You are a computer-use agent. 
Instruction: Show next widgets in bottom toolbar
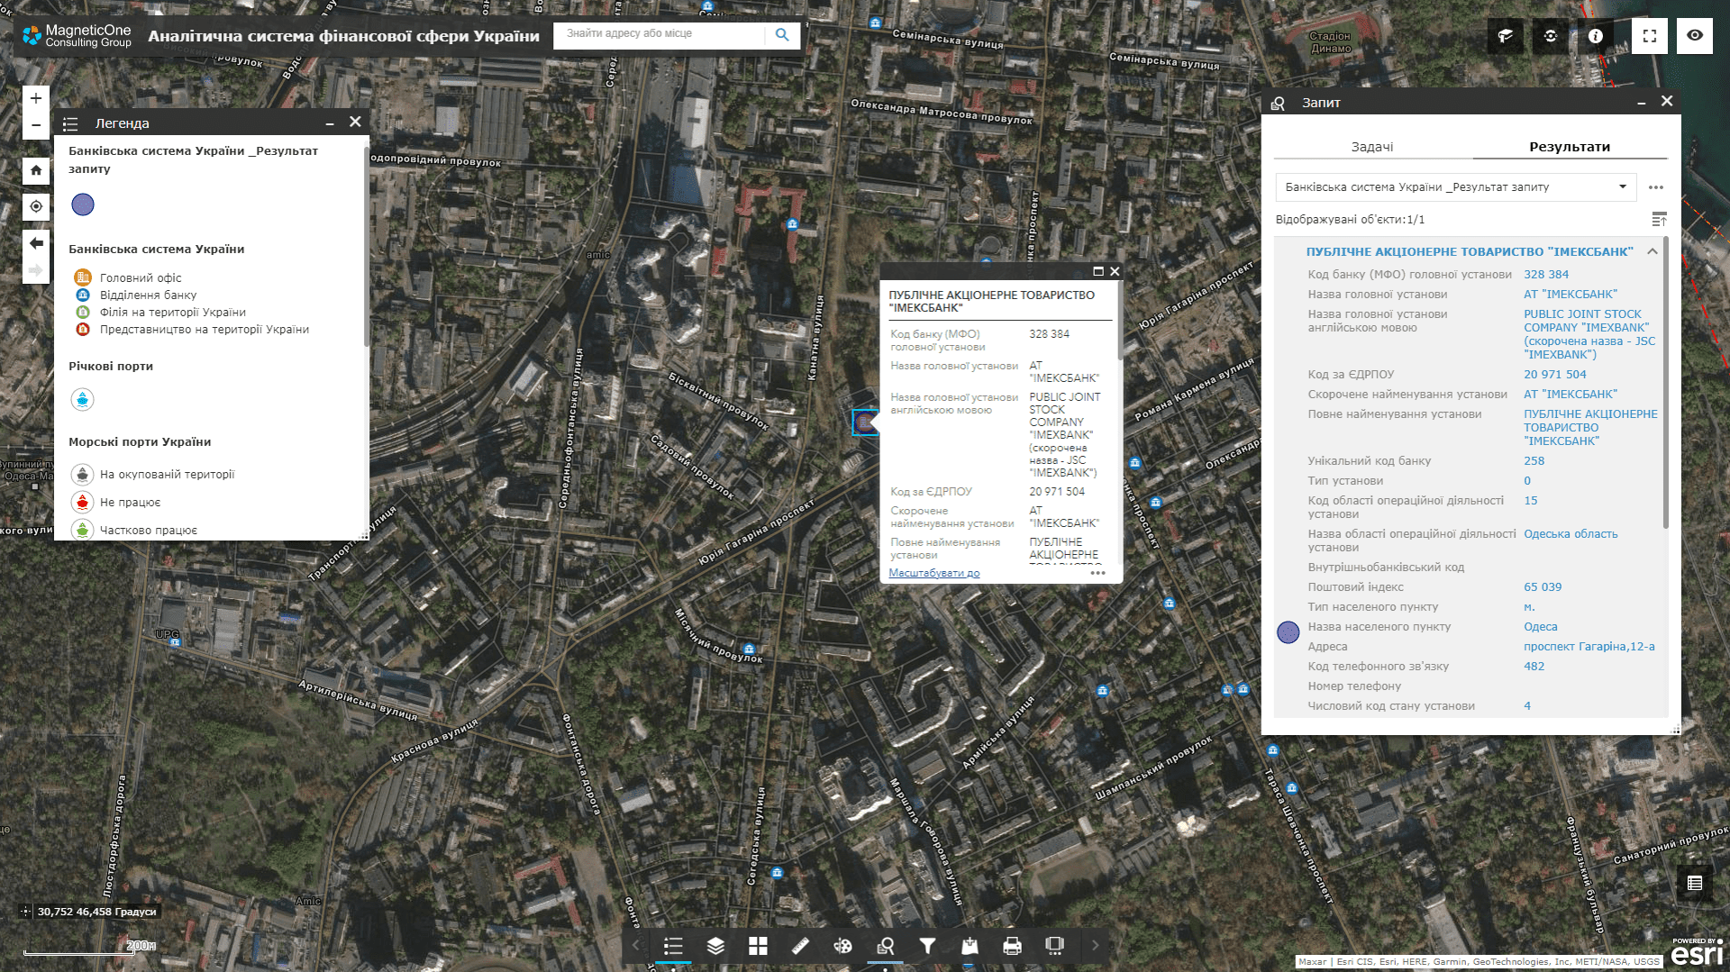[x=1096, y=946]
